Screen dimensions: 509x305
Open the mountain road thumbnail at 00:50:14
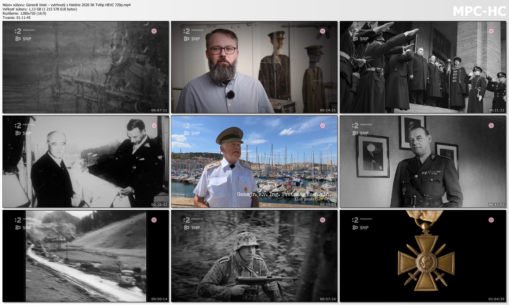86,256
